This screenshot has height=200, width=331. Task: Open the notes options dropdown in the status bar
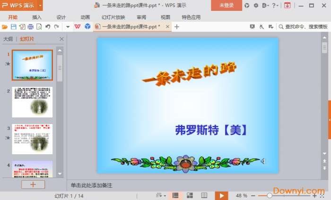(x=161, y=196)
